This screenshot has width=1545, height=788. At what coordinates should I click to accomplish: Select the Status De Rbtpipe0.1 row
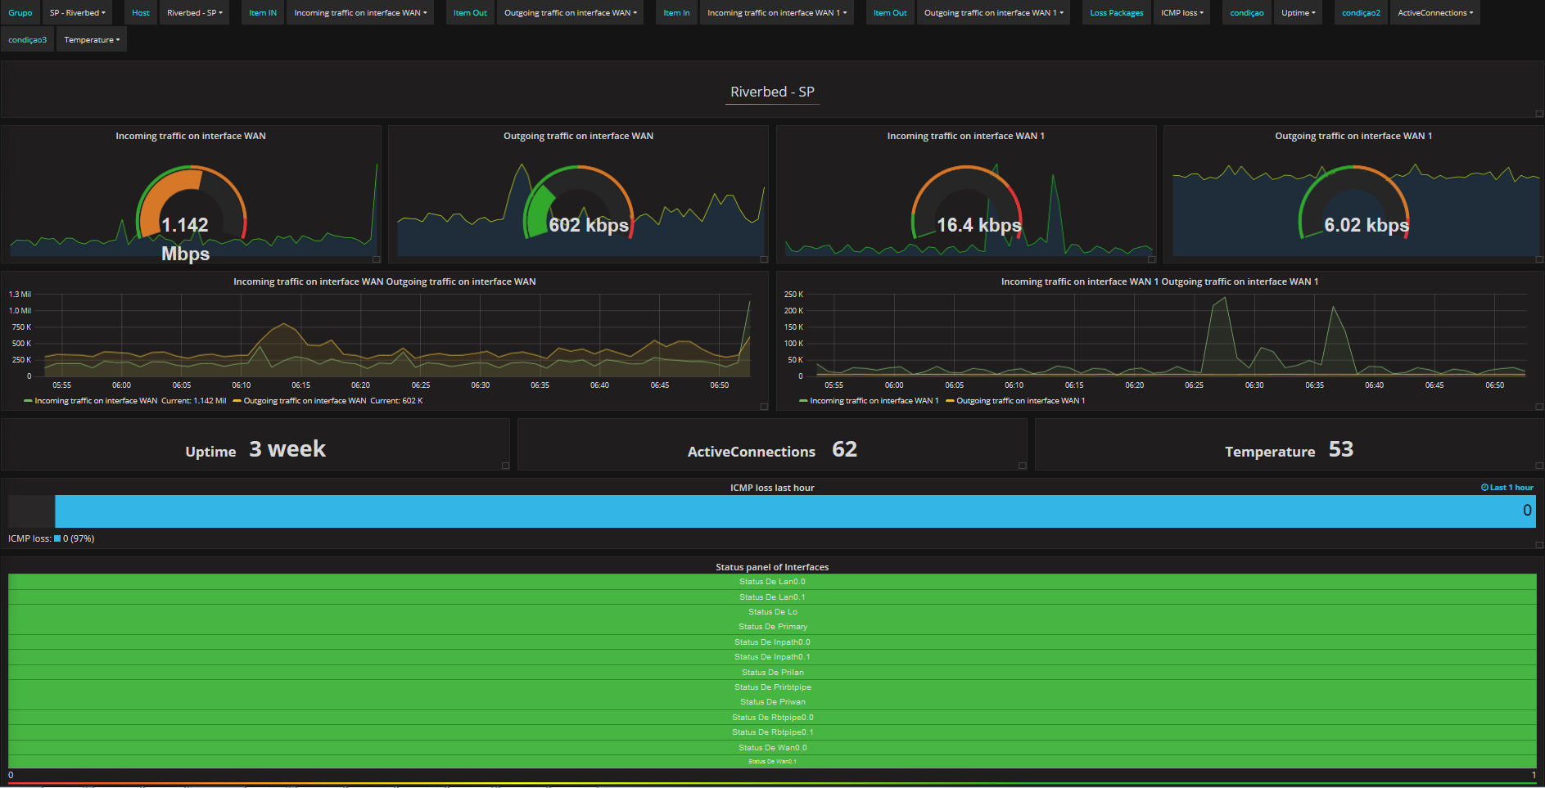[x=772, y=732]
